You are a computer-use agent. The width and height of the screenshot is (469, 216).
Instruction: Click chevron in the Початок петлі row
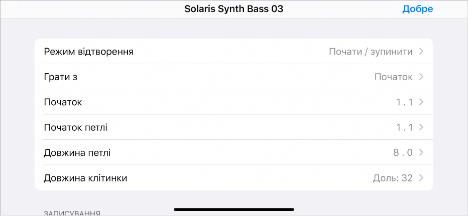421,127
